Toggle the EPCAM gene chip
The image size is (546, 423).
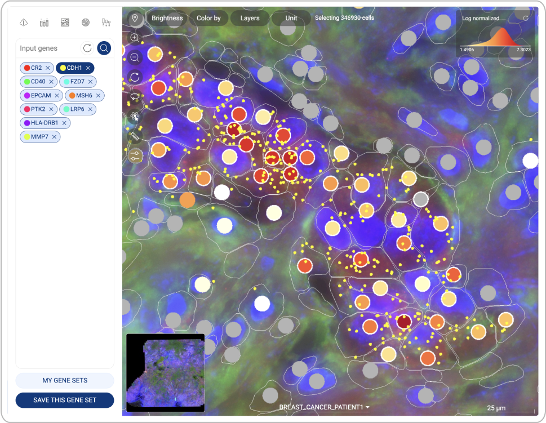pos(37,96)
